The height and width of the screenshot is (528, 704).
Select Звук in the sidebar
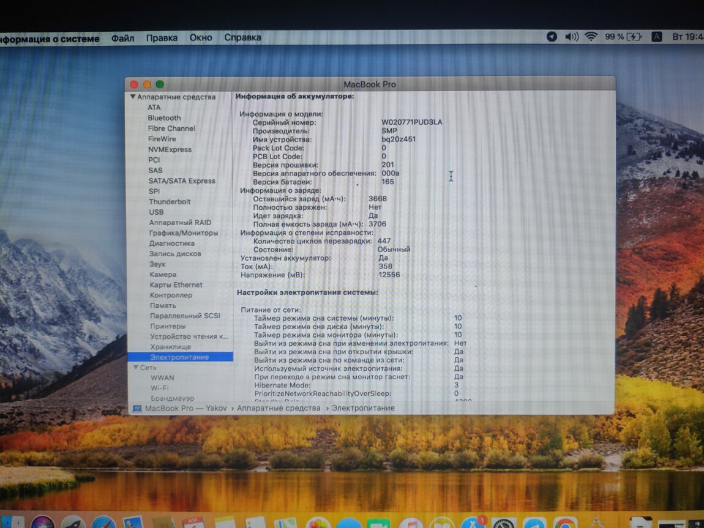click(157, 264)
